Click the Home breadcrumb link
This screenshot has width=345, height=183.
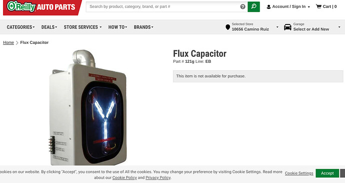pos(8,42)
